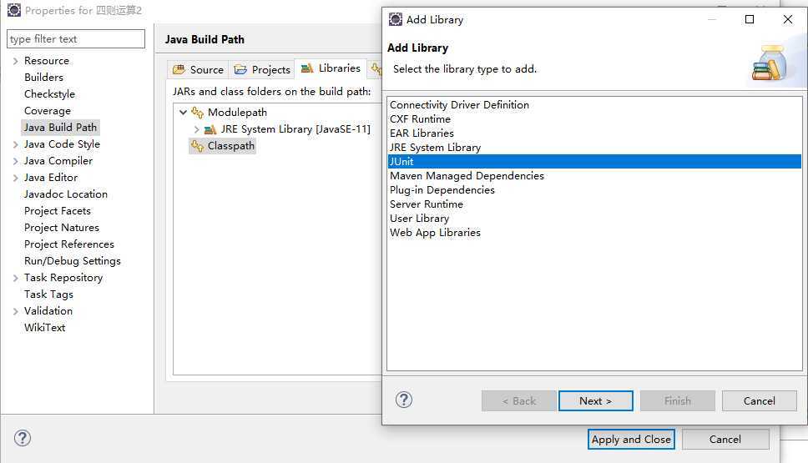The image size is (808, 463).
Task: Click the Modulepath icon in build path tree
Action: click(198, 113)
